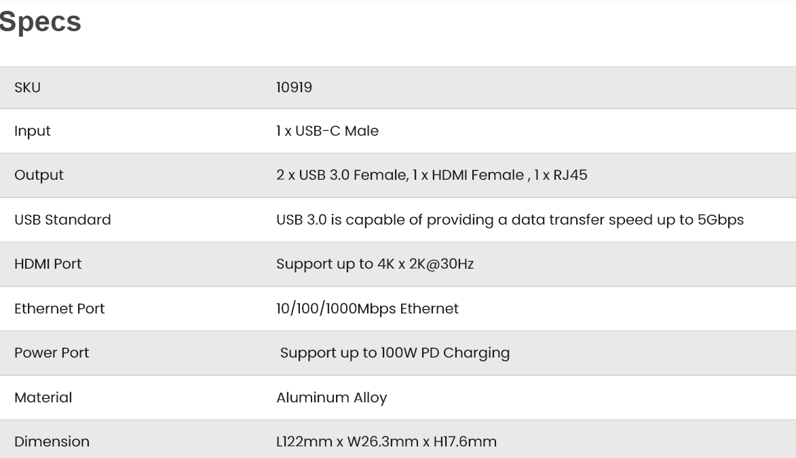This screenshot has height=458, width=796.
Task: Select the Ethernet Port label
Action: pyautogui.click(x=60, y=309)
